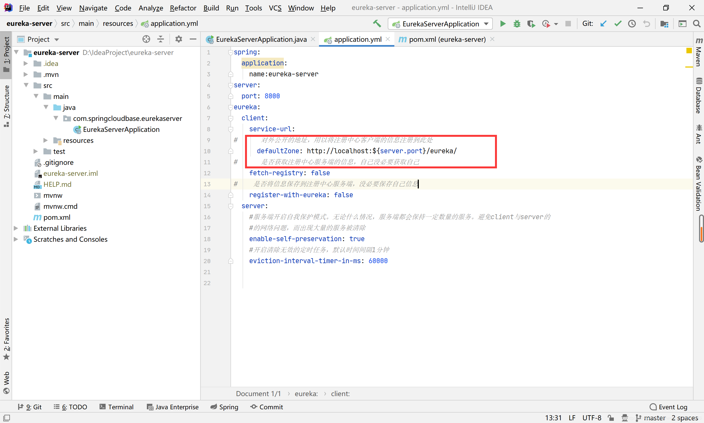Expand External Libraries node

16,228
